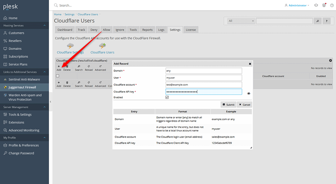The width and height of the screenshot is (336, 184).
Task: Collapse the Links to Additional Services section
Action: coord(45,72)
